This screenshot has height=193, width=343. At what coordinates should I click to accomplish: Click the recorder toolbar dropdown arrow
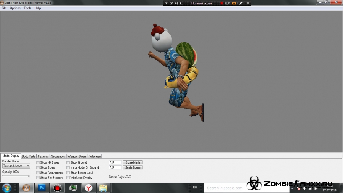point(166,3)
